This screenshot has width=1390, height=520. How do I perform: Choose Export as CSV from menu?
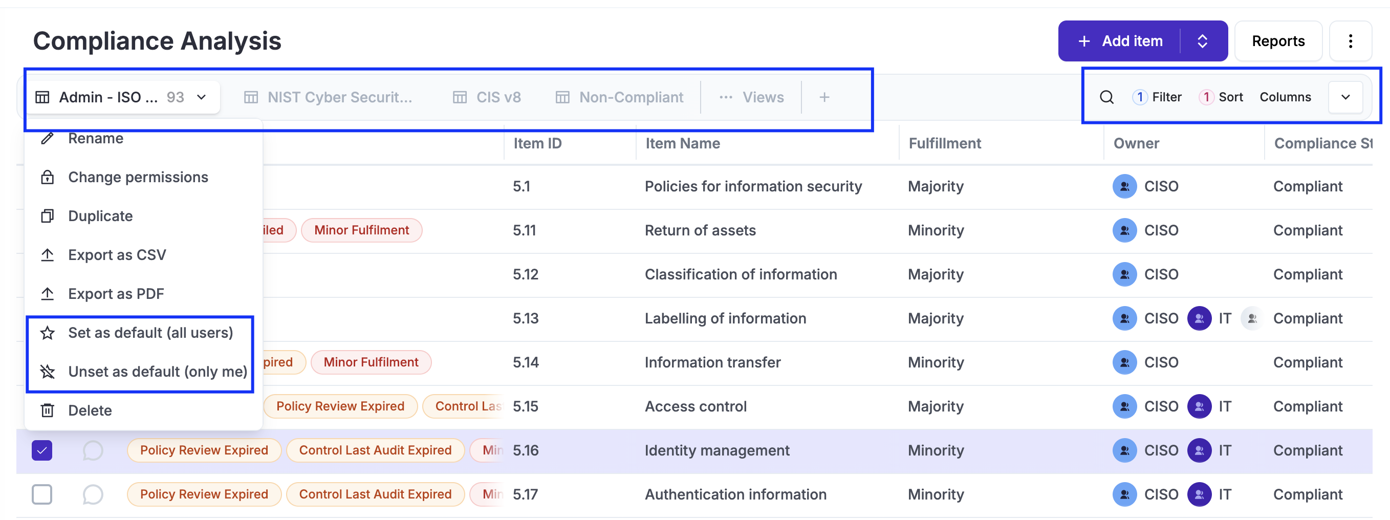(117, 254)
